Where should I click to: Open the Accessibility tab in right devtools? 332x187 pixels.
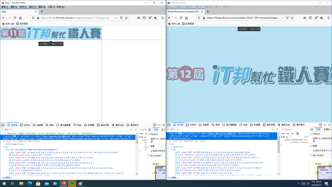(284, 125)
